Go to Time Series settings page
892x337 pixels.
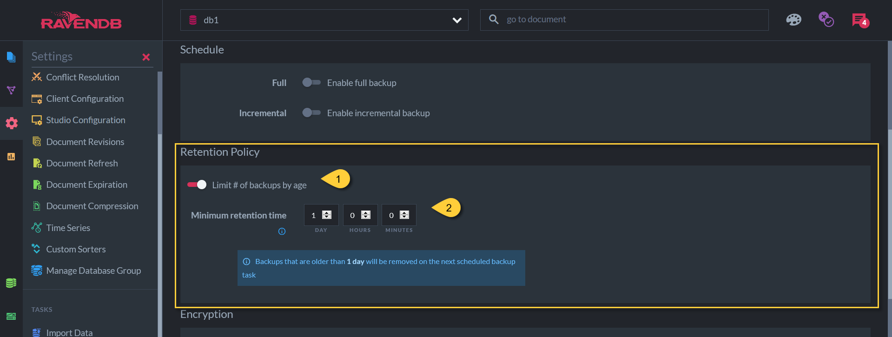68,228
